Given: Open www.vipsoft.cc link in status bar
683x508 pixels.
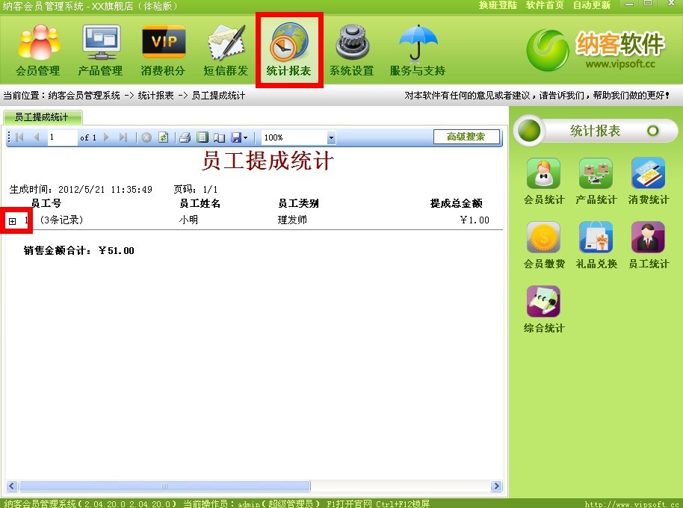Looking at the screenshot, I should coord(631,504).
